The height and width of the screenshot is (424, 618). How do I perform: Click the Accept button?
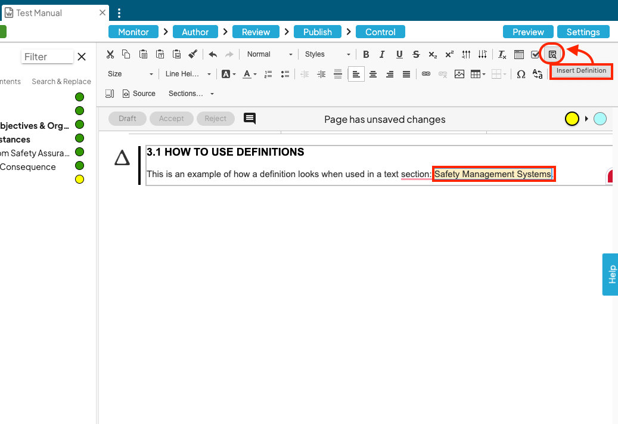172,118
